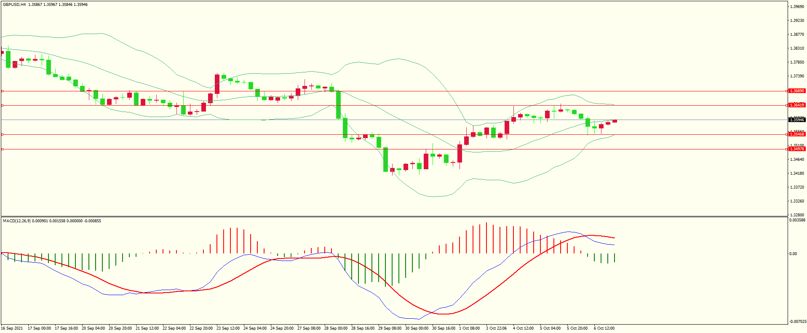Click the 23 Sep 12:00 time label

228,328
